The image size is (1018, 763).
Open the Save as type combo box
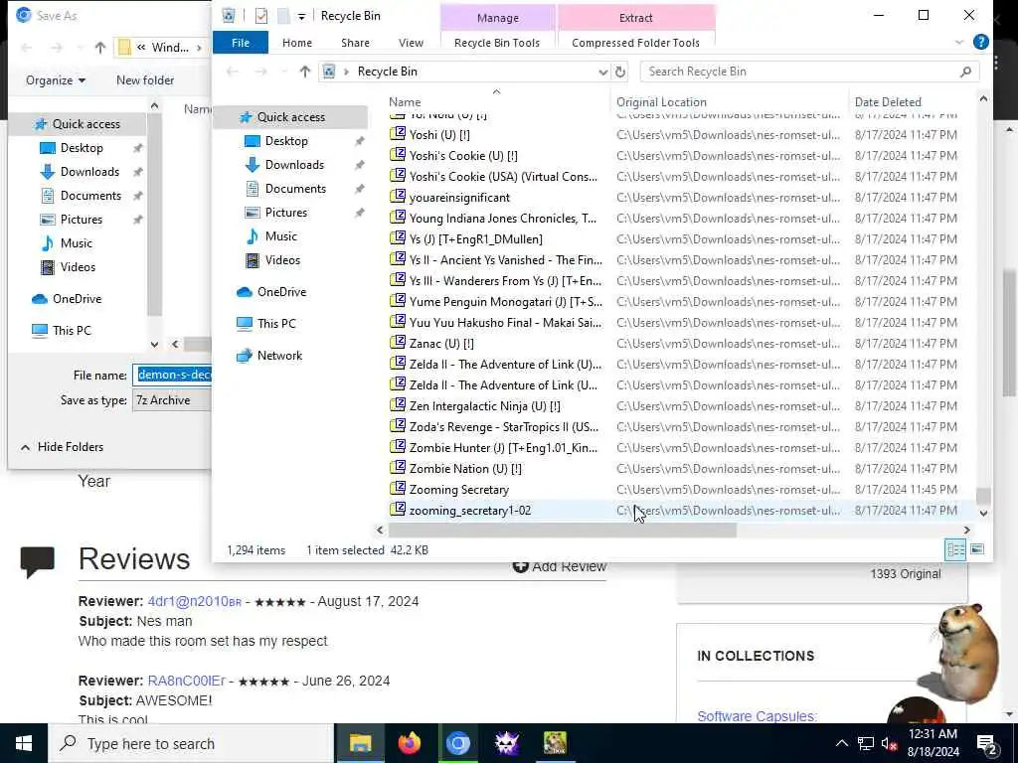pyautogui.click(x=172, y=400)
